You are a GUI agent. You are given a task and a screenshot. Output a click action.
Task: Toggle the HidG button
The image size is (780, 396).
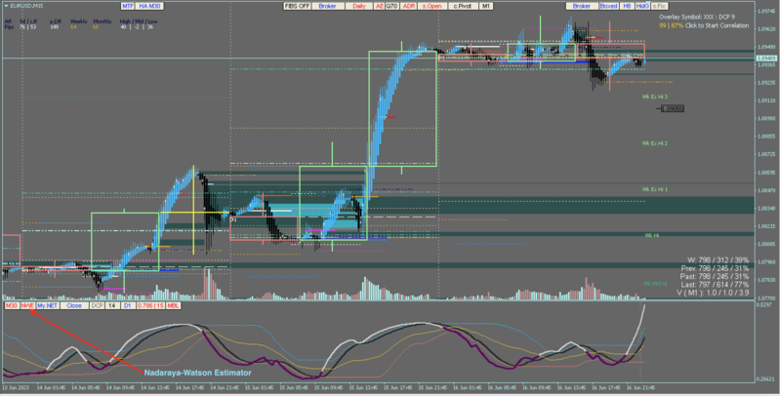point(642,6)
